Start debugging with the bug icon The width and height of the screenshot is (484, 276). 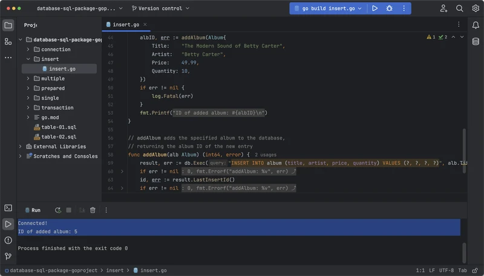coord(390,8)
